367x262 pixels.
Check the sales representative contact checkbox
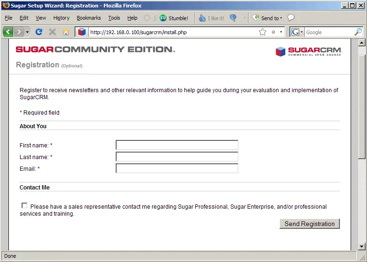(x=24, y=205)
